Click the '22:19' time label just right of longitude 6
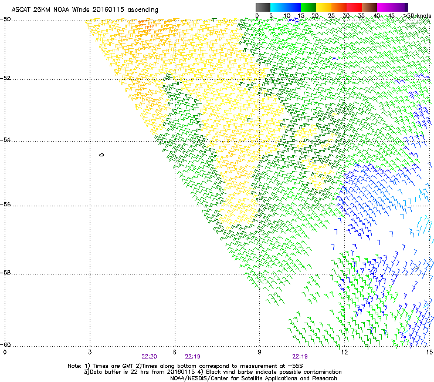 click(192, 357)
